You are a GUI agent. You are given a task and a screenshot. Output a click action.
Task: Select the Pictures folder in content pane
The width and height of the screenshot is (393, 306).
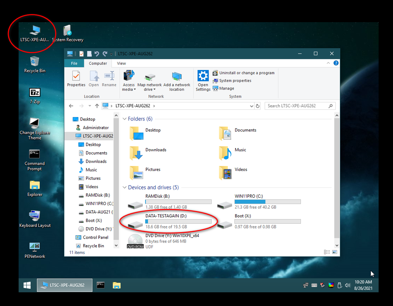[145, 173]
